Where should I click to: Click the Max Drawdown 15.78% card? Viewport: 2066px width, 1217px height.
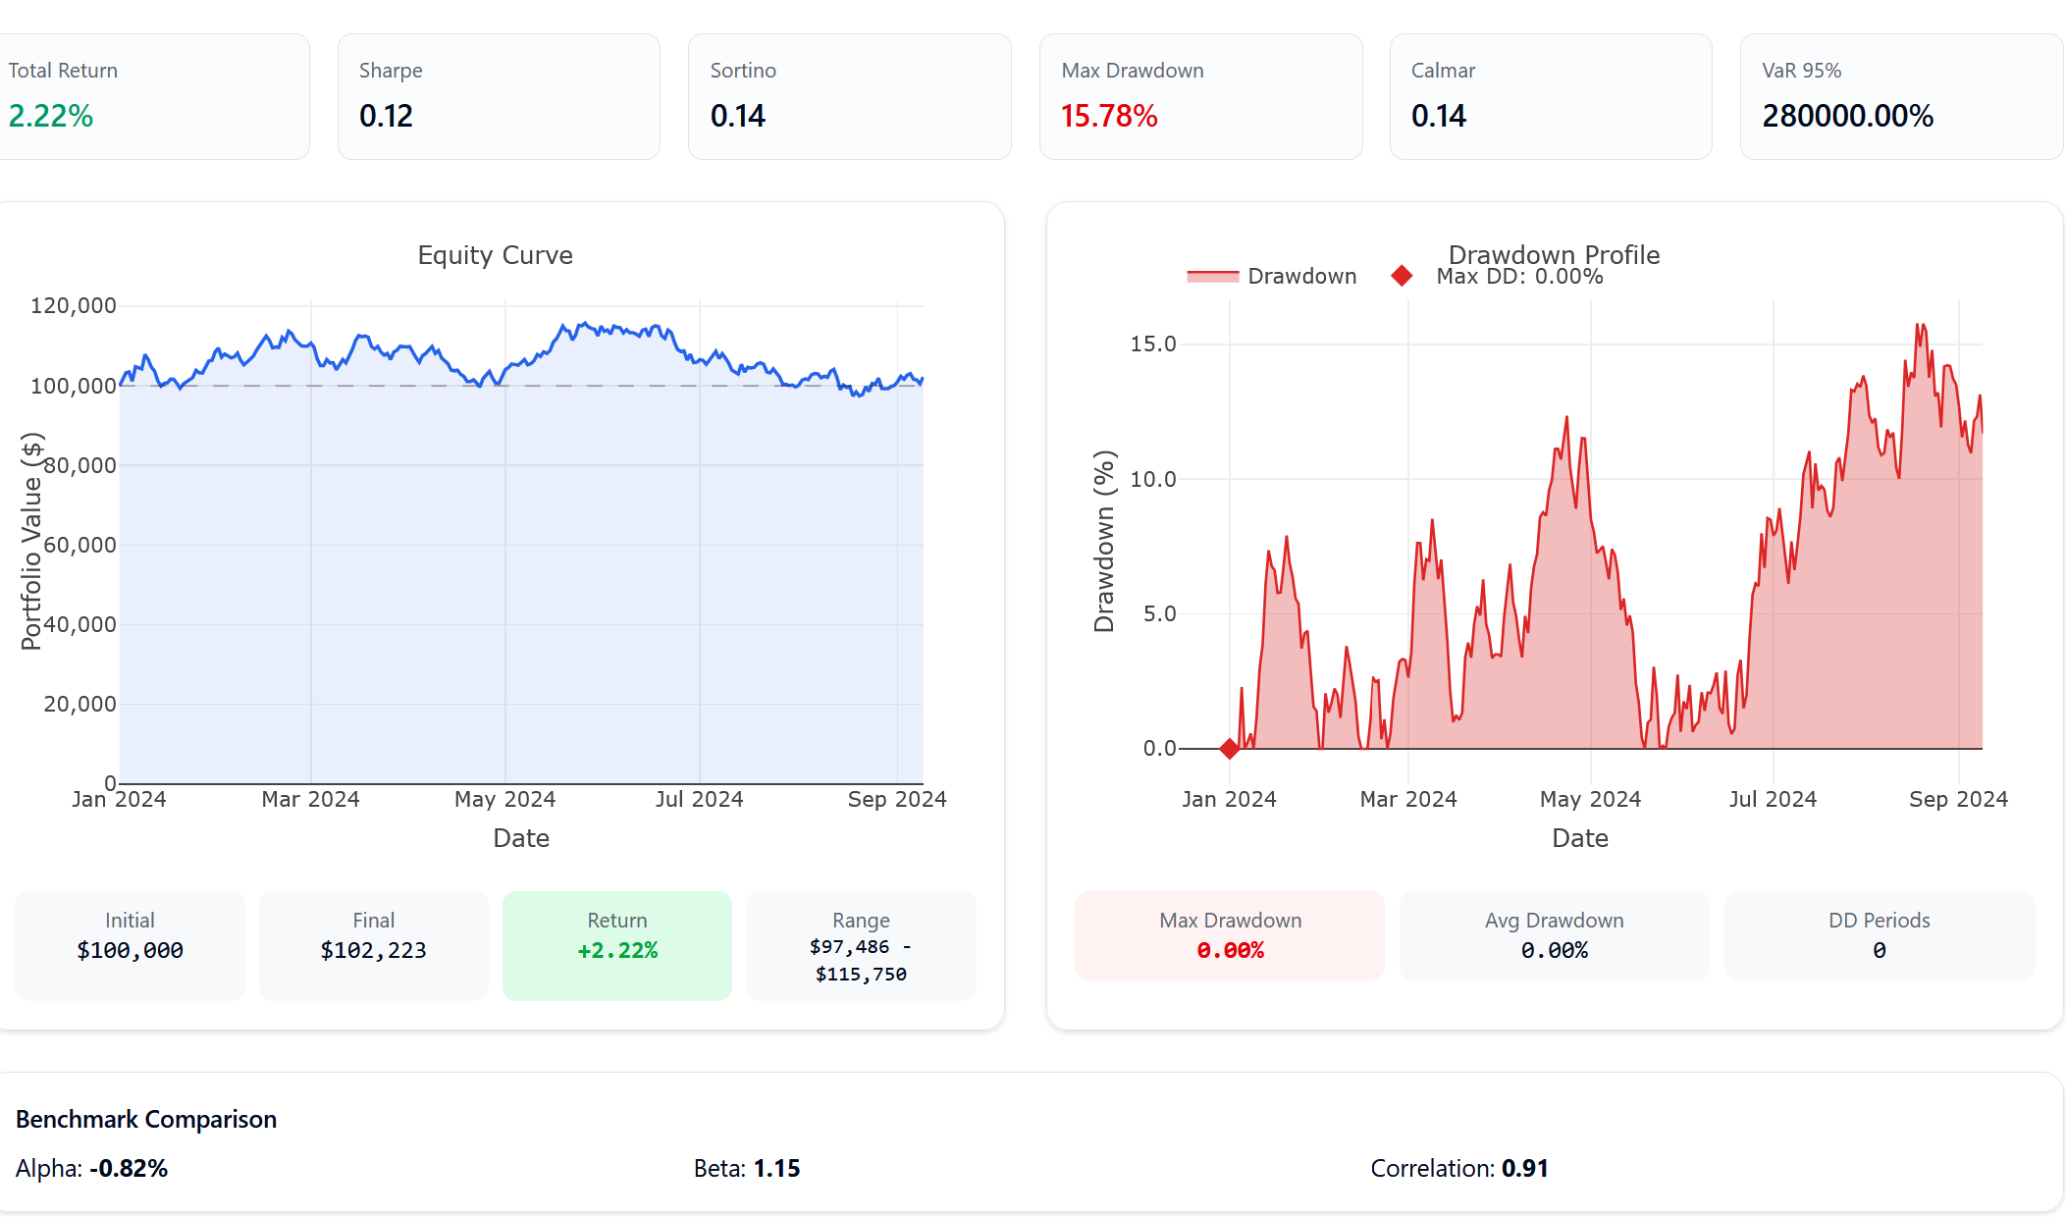coord(1200,96)
